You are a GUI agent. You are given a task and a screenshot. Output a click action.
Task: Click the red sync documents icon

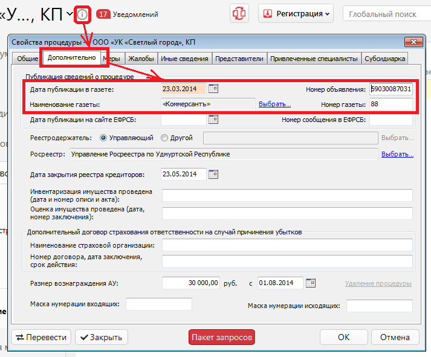(x=240, y=13)
